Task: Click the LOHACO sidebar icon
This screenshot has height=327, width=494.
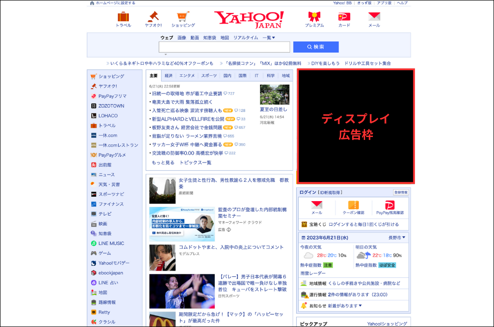Action: (x=94, y=116)
